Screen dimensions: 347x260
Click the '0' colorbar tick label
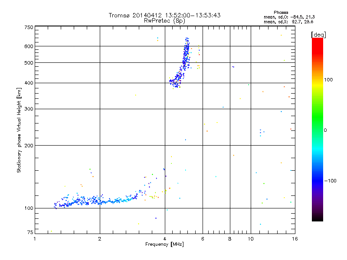[x=325, y=130]
